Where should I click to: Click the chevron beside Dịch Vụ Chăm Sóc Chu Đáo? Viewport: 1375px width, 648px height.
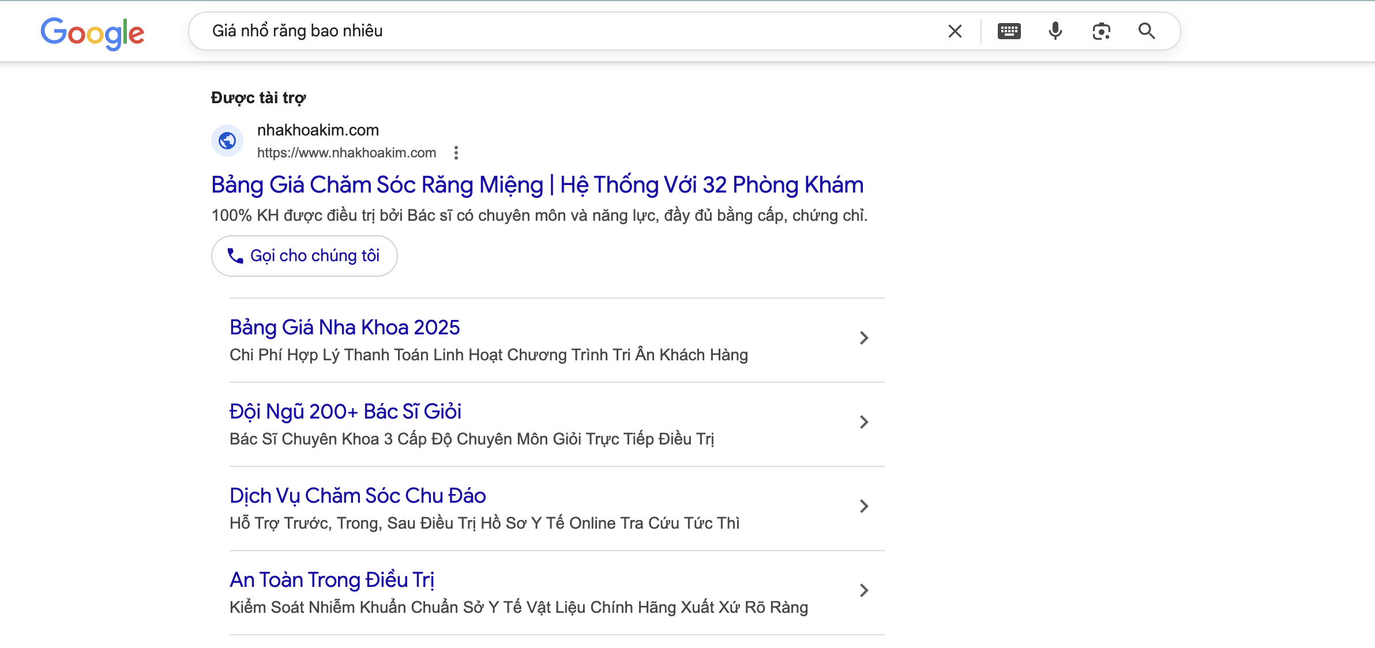coord(864,506)
